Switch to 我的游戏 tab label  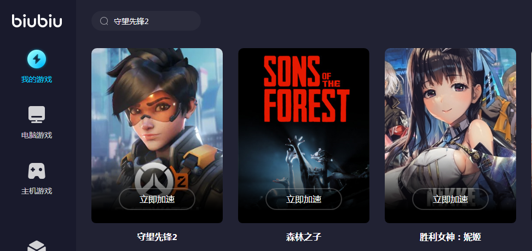click(x=37, y=80)
